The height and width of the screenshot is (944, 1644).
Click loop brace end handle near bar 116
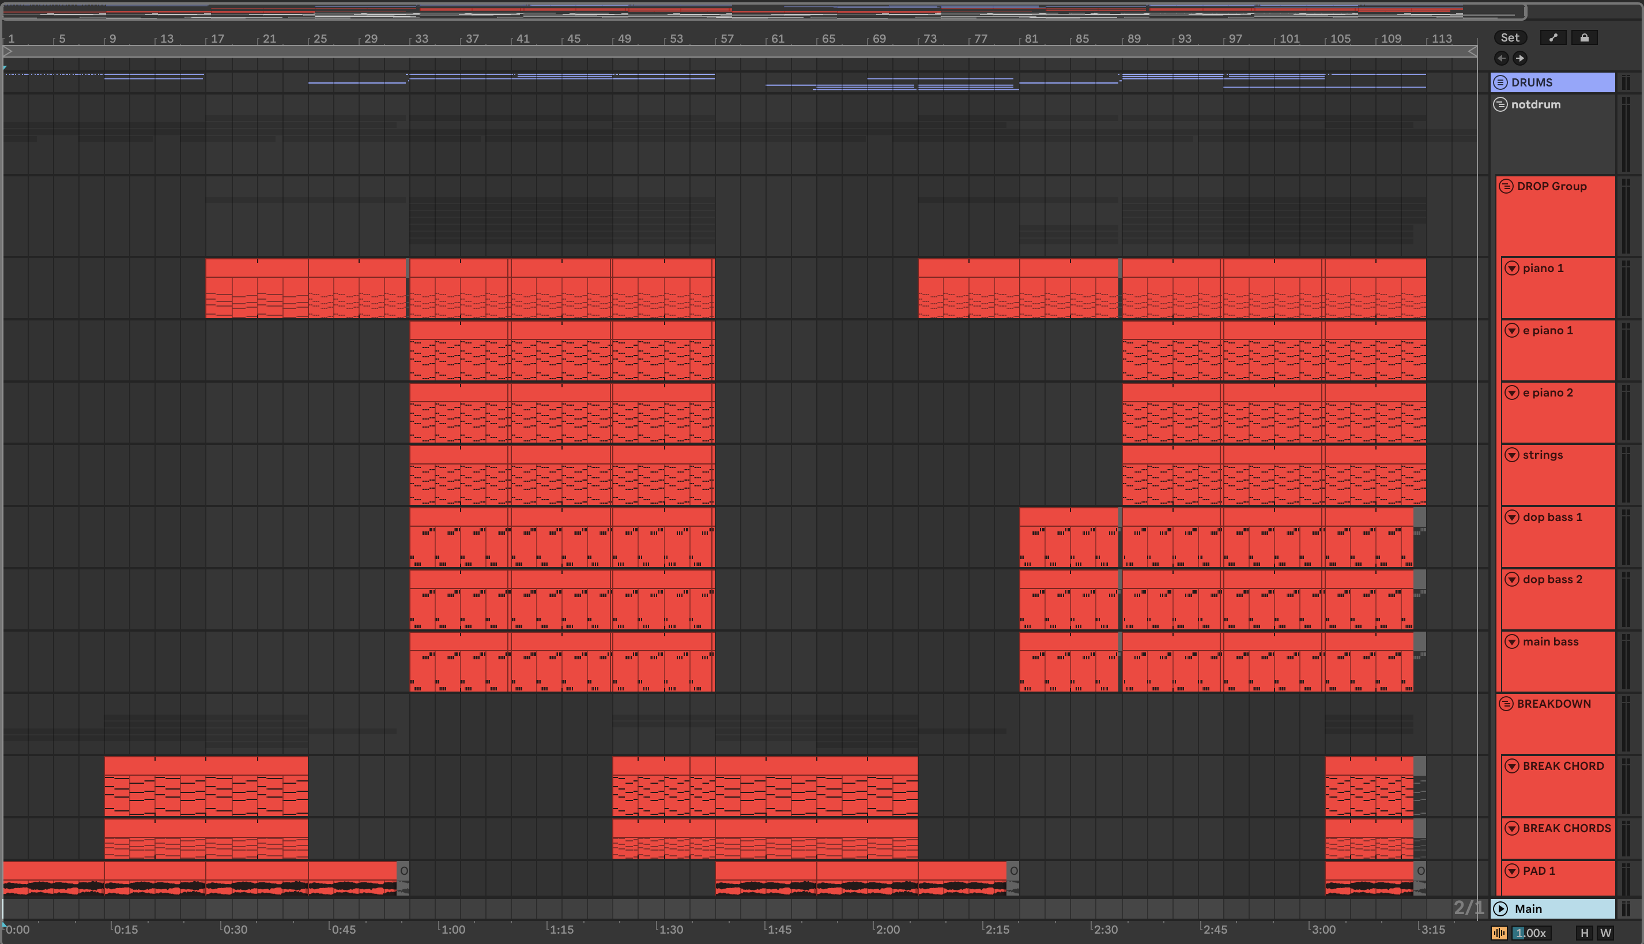pos(1472,51)
